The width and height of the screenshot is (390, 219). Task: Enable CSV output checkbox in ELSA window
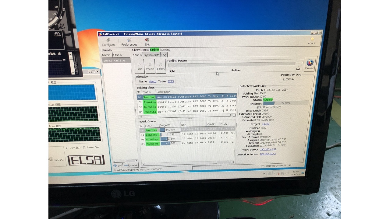(x=67, y=148)
